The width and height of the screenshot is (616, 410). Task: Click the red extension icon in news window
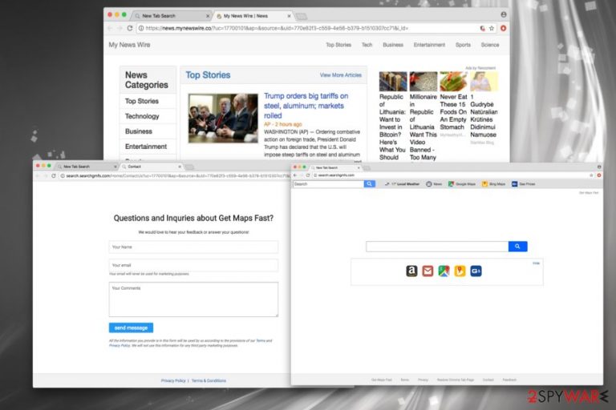coord(503,28)
